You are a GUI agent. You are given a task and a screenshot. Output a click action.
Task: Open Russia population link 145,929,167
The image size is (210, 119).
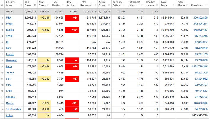[x=201, y=30]
